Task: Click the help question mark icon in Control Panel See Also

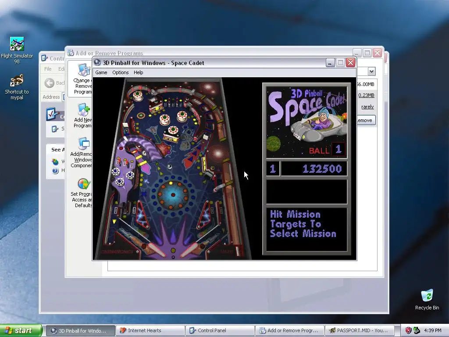Action: point(55,171)
